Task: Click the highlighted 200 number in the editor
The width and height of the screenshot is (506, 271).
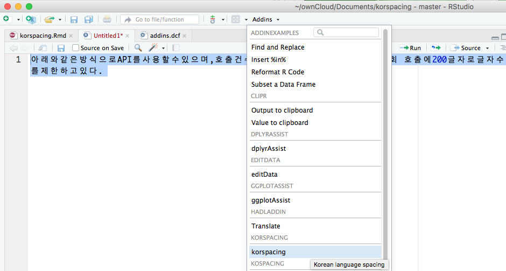Action: pyautogui.click(x=440, y=59)
